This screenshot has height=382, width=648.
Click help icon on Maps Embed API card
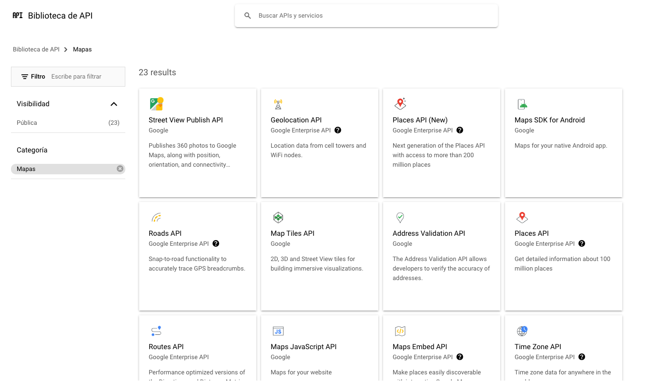pyautogui.click(x=460, y=357)
